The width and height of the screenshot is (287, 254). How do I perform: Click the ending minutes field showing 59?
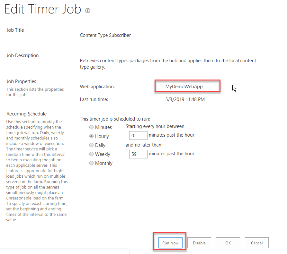(138, 154)
